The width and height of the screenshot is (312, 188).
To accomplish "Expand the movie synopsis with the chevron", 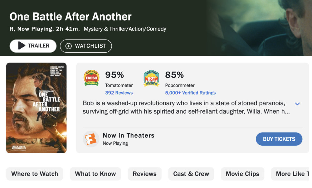I will click(x=297, y=104).
